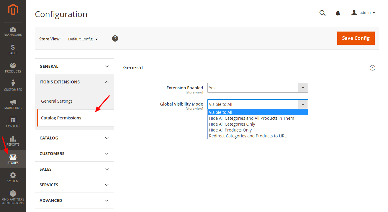
Task: Open the Dashboard sidebar icon
Action: tap(13, 30)
